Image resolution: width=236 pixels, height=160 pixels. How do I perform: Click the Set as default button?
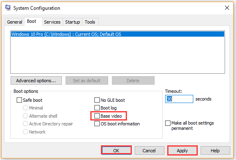(87, 81)
